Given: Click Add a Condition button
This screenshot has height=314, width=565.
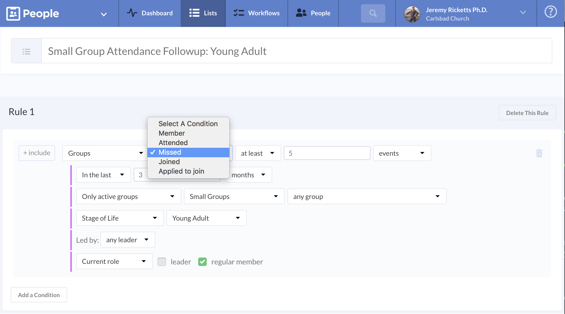Looking at the screenshot, I should click(x=39, y=295).
